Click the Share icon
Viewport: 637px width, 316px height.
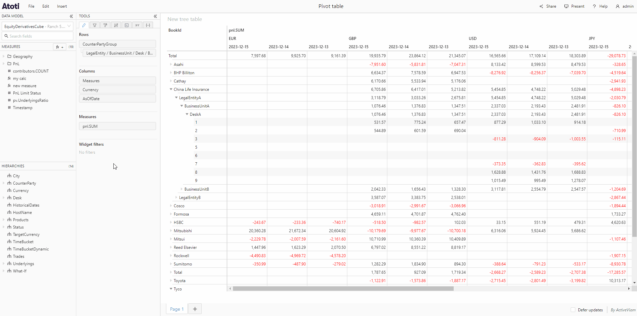pyautogui.click(x=541, y=6)
